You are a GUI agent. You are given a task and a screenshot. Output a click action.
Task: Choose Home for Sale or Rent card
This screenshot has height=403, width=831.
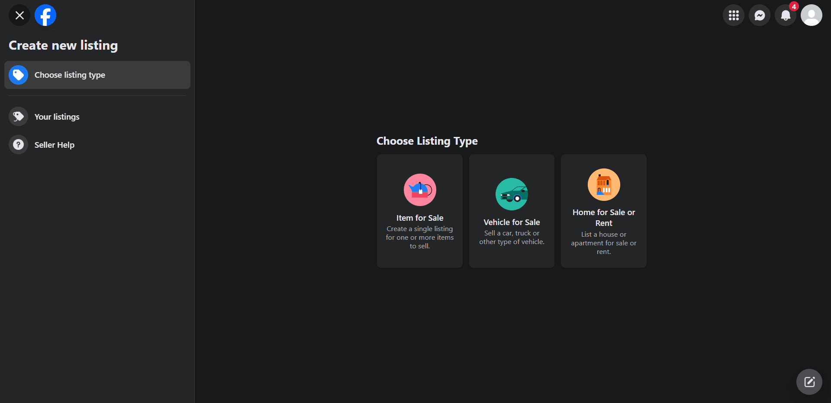(604, 211)
